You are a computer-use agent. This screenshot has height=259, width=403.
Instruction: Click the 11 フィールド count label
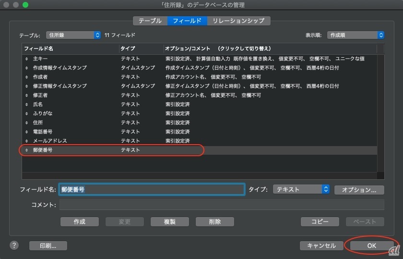[x=120, y=35]
